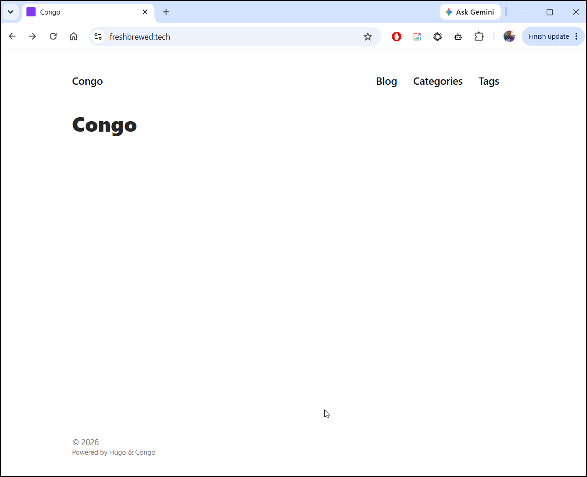Open the browser home page

[73, 36]
